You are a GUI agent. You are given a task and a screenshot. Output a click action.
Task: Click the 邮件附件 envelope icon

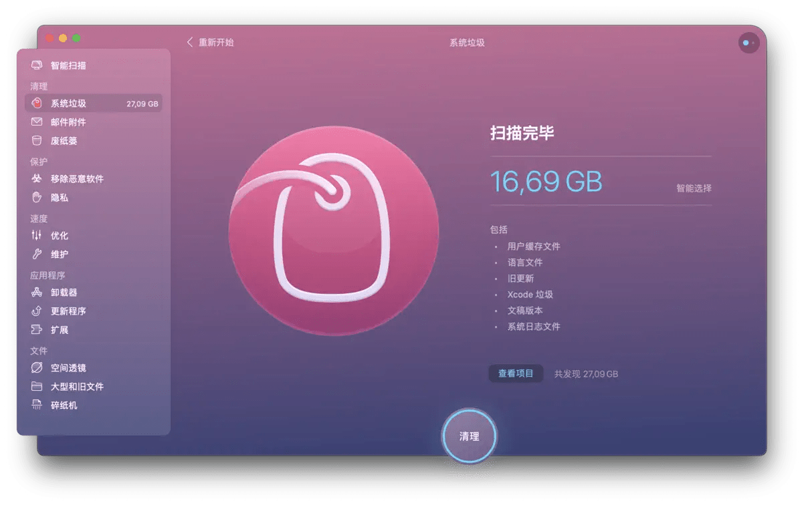pyautogui.click(x=37, y=122)
